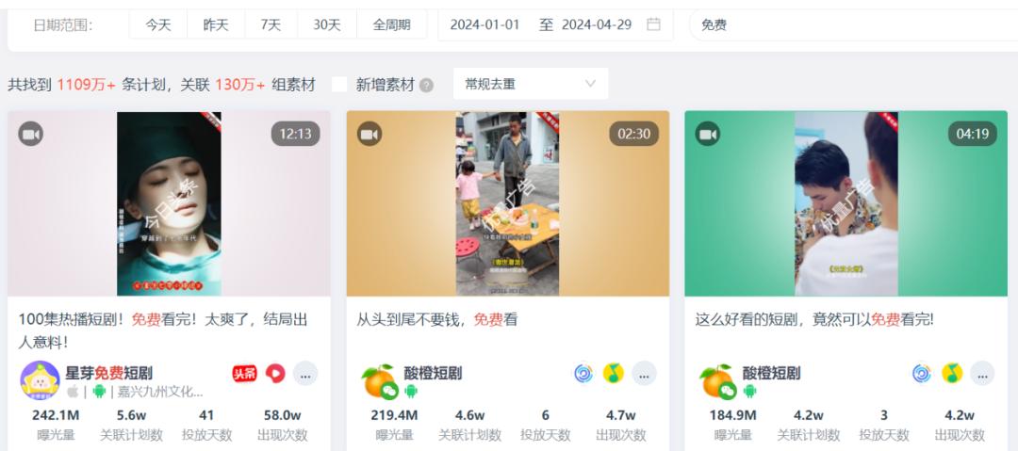The height and width of the screenshot is (451, 1018).
Task: Expand the 常规去重 dropdown
Action: pyautogui.click(x=531, y=84)
